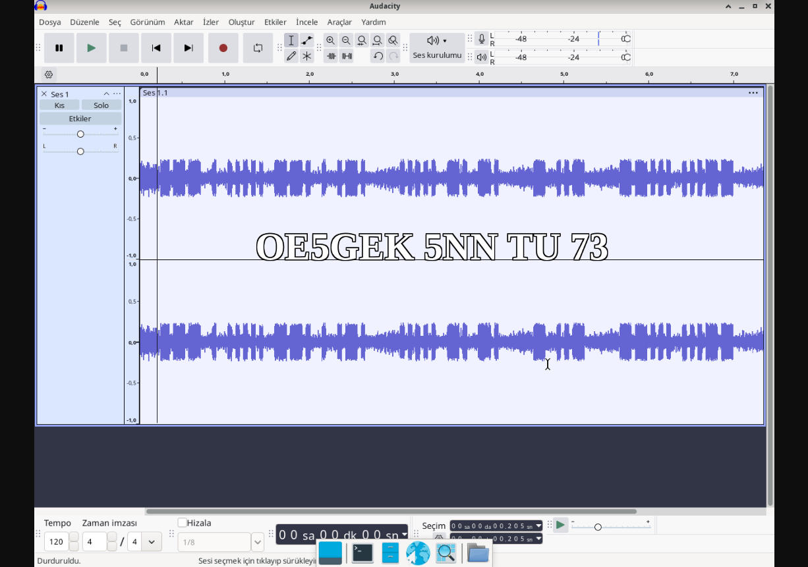This screenshot has width=808, height=567.
Task: Open the Ses kurulumu dropdown
Action: (x=436, y=47)
